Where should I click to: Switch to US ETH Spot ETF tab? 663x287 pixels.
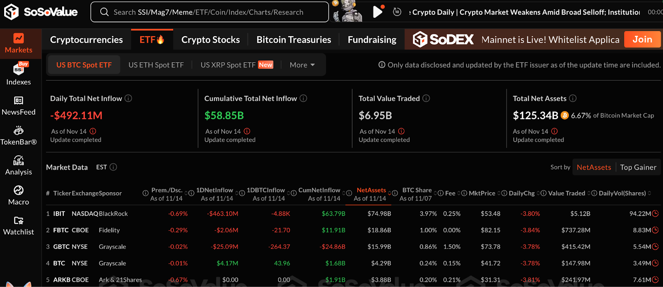click(156, 65)
